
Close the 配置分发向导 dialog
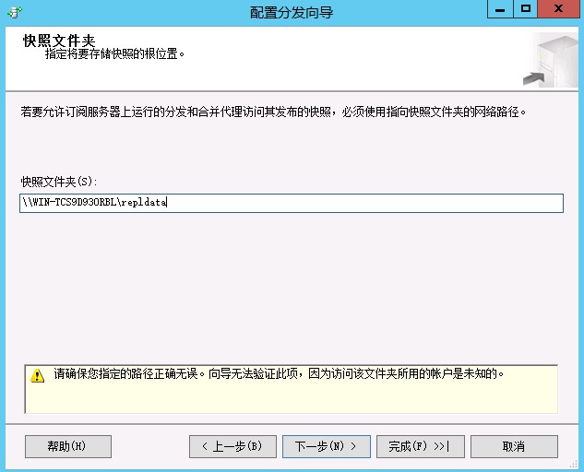point(559,9)
